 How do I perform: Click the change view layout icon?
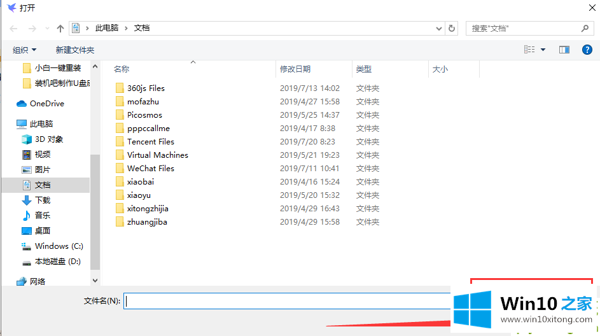point(529,50)
